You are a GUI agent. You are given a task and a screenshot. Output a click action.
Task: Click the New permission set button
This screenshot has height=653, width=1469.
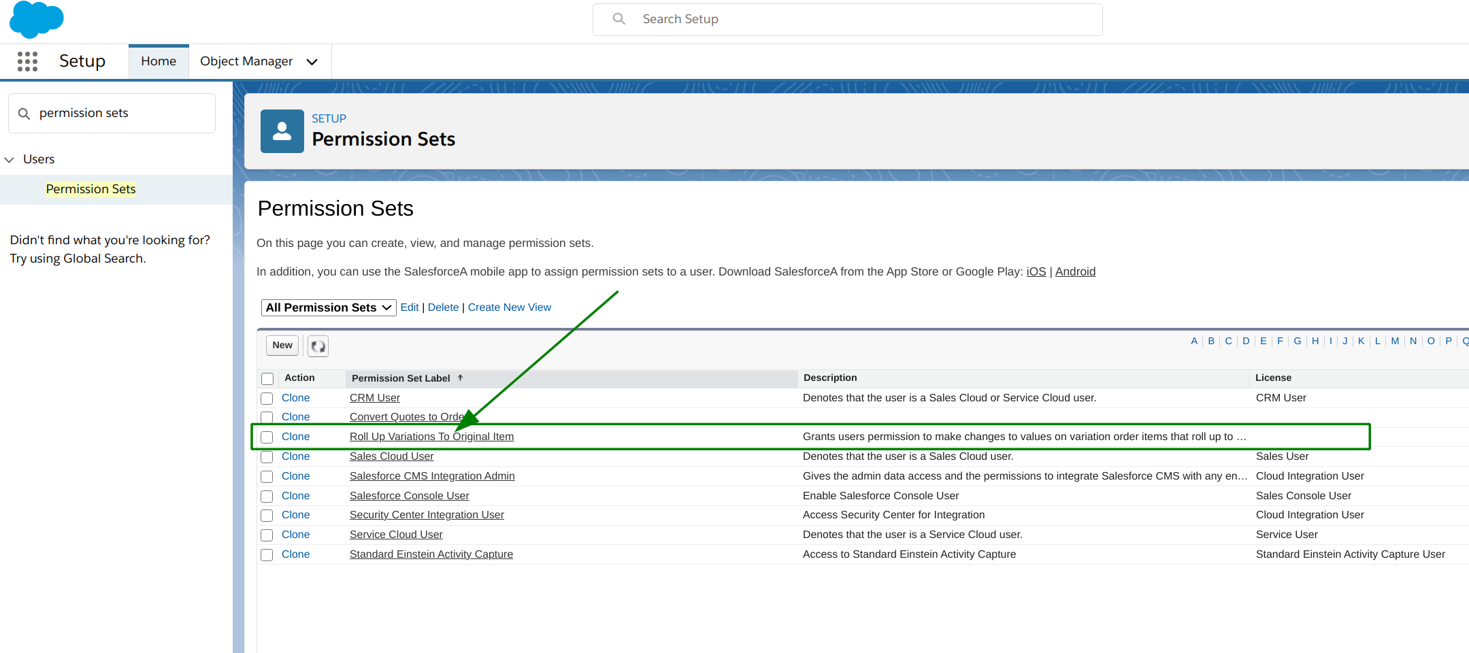282,346
